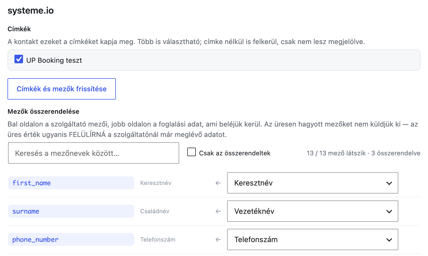Uncheck the UP Booking teszt tag checkbox

[x=19, y=59]
